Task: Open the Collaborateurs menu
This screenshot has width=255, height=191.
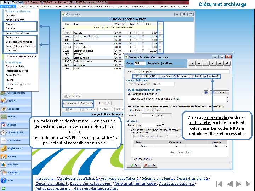Action: pos(25,6)
